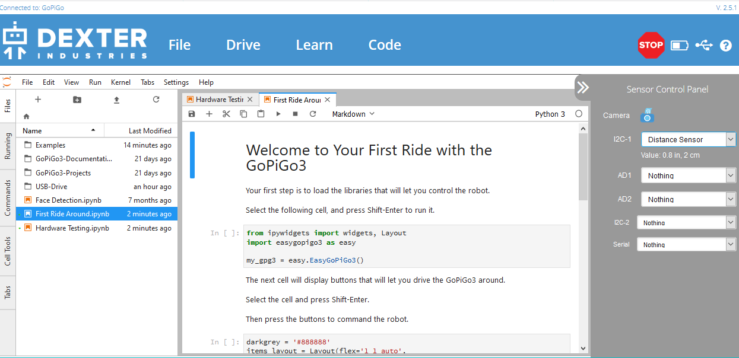Click the Camera sensor icon
Screen dimensions: 739x358
coord(647,115)
